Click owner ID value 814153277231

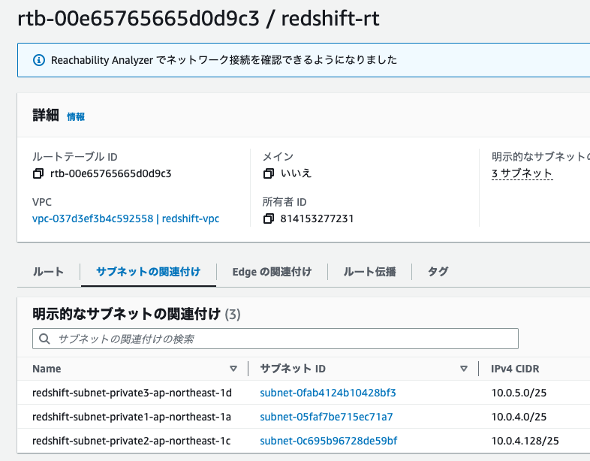coord(317,218)
